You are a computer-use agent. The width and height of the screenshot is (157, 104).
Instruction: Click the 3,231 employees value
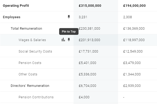click(x=83, y=17)
